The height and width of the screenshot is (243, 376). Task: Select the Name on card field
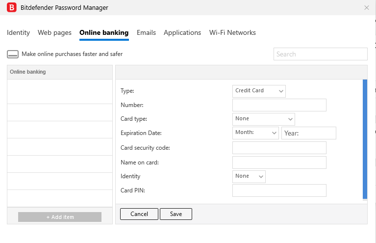tap(279, 162)
